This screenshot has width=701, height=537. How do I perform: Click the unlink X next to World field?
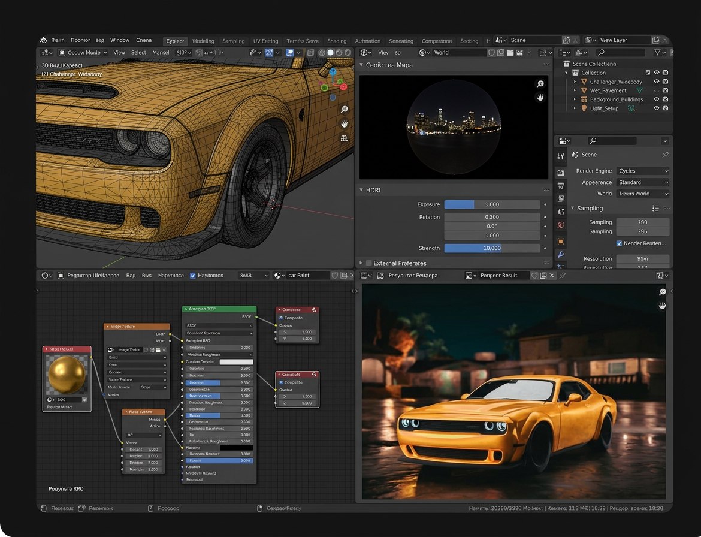[x=529, y=53]
